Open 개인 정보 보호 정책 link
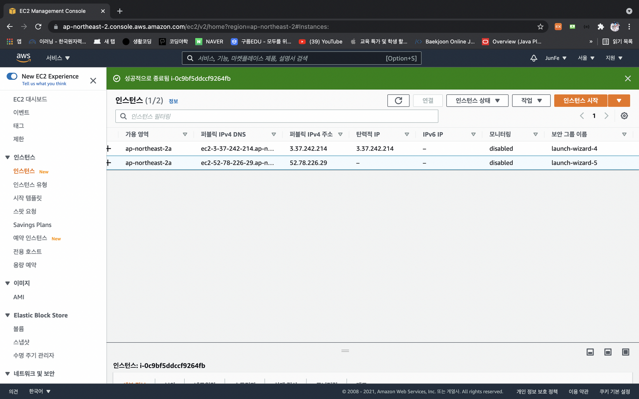This screenshot has height=399, width=639. tap(537, 392)
